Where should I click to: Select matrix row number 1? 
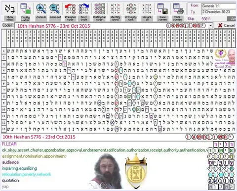pyautogui.click(x=4, y=51)
